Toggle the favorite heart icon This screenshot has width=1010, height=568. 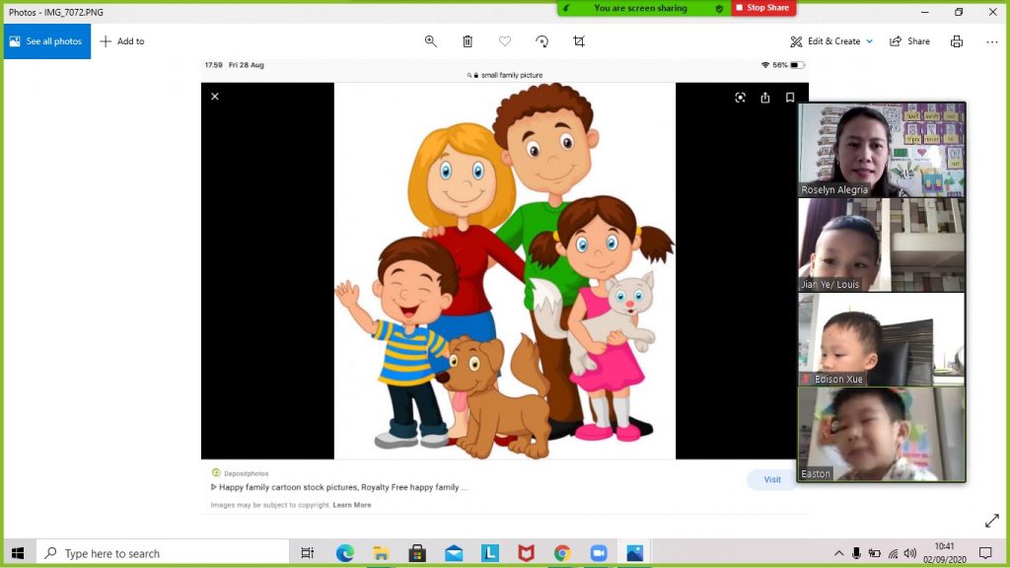pyautogui.click(x=505, y=41)
